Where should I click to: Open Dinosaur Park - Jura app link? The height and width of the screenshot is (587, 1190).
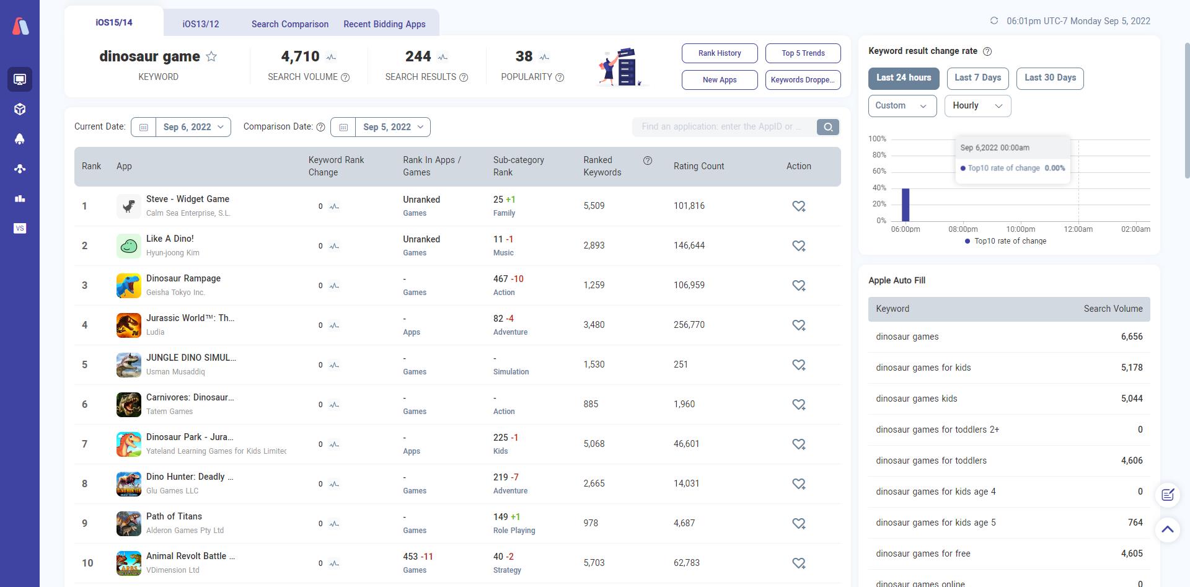tap(190, 437)
